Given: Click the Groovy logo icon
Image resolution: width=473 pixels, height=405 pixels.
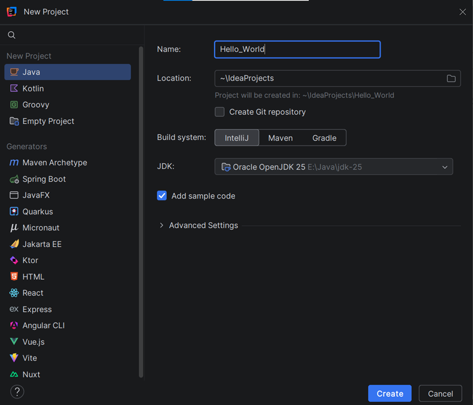Looking at the screenshot, I should point(14,105).
